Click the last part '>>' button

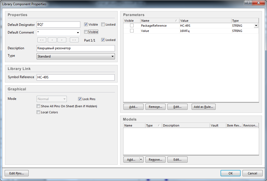74,40
